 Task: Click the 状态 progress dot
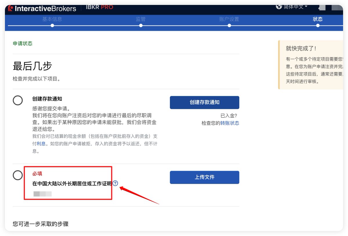click(x=318, y=26)
